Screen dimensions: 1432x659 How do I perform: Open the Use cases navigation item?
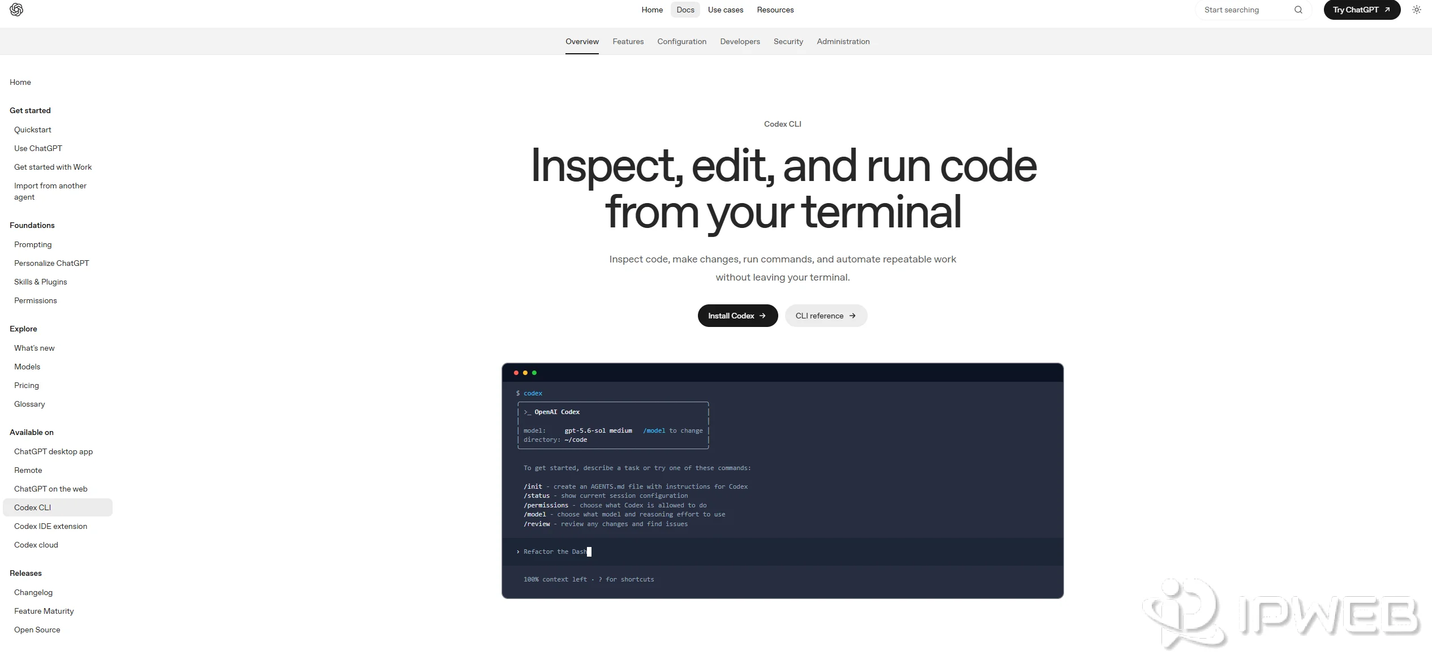[725, 10]
